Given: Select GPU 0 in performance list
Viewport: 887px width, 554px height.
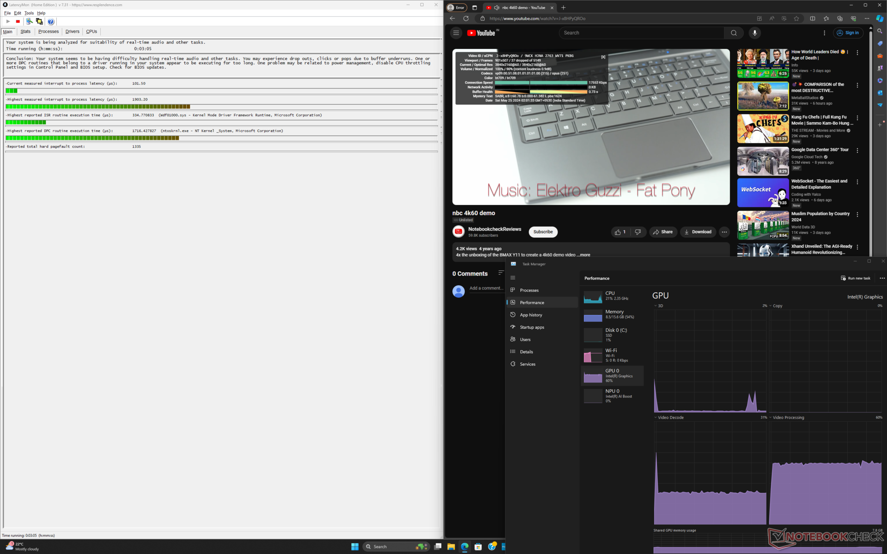Looking at the screenshot, I should click(612, 376).
